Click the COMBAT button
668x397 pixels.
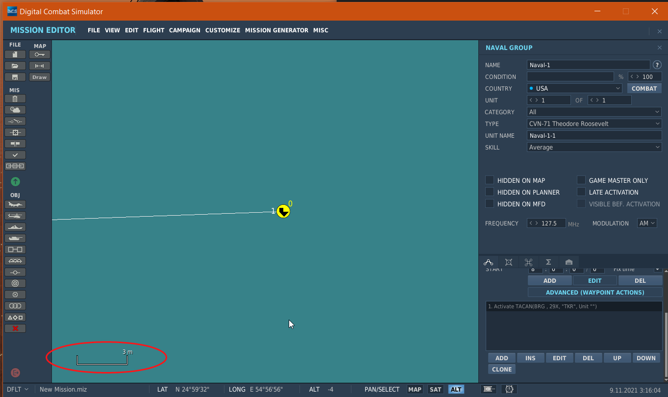click(644, 88)
